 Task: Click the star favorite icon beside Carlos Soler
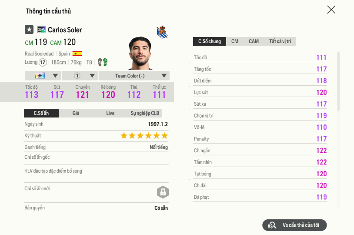[29, 30]
